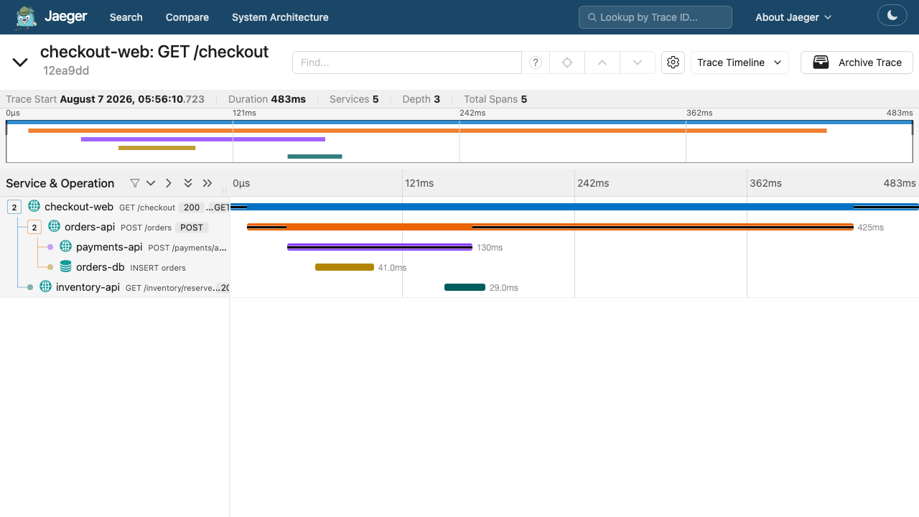Collapse orders-api children count toggle
This screenshot has width=919, height=517.
(34, 227)
